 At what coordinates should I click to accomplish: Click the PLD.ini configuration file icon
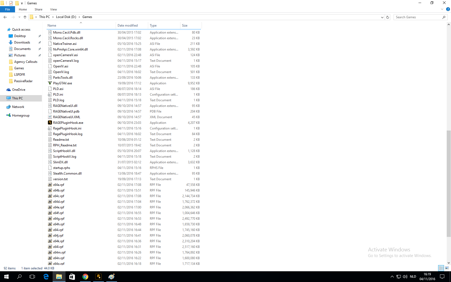click(50, 95)
